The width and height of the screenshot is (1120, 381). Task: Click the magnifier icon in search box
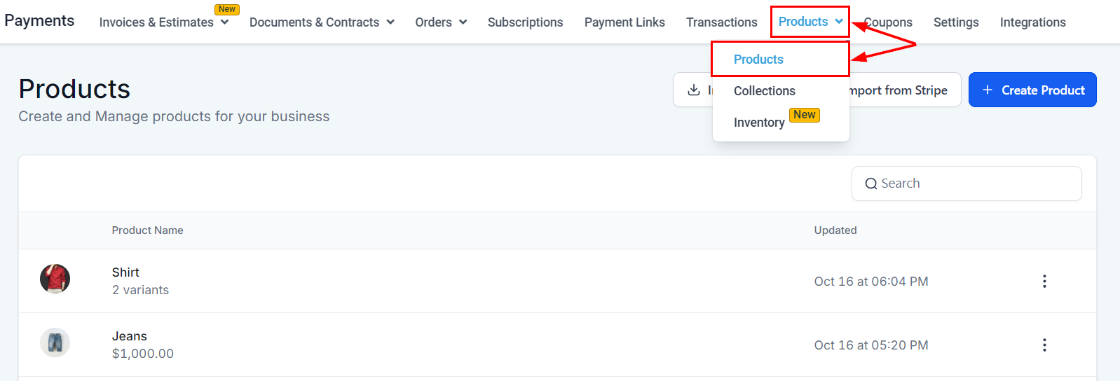pyautogui.click(x=871, y=183)
